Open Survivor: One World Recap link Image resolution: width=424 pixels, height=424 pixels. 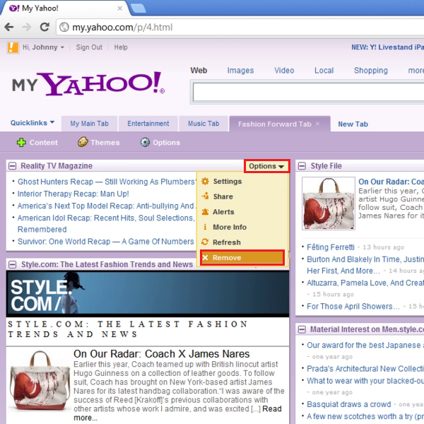tap(106, 242)
